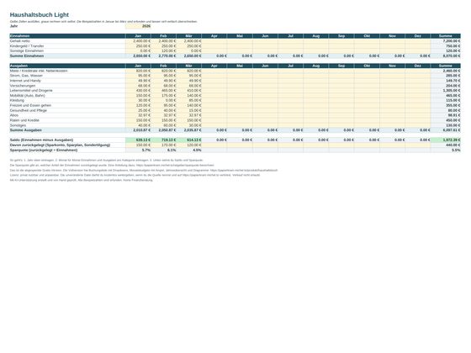The height and width of the screenshot is (353, 471).
Task: Click Lebensmittel und Drogerie März cell
Action: [189, 91]
